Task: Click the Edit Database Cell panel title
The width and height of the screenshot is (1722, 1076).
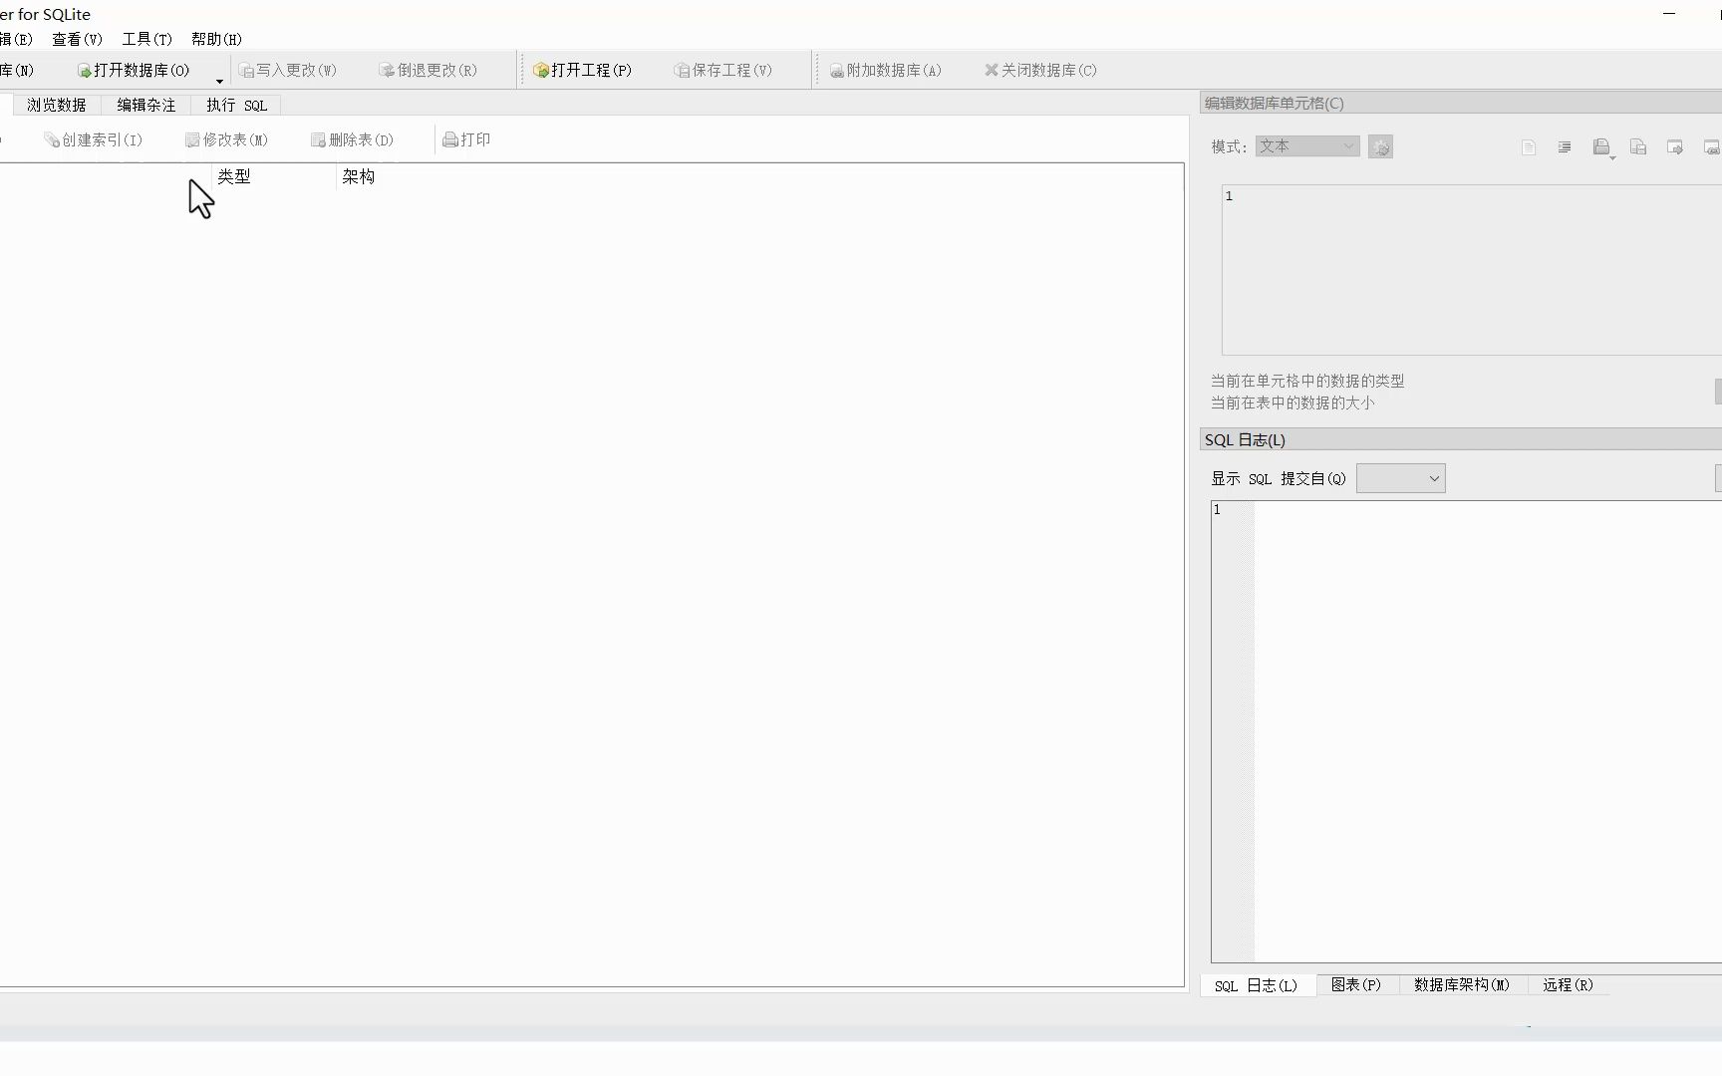Action: click(x=1275, y=103)
